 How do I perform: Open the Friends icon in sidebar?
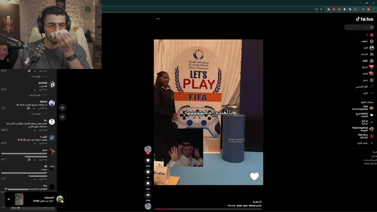tap(372, 54)
